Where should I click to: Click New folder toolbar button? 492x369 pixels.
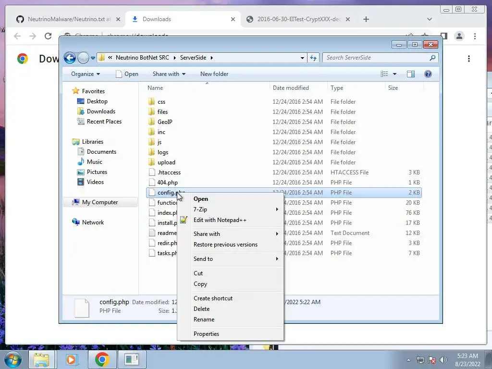[214, 74]
